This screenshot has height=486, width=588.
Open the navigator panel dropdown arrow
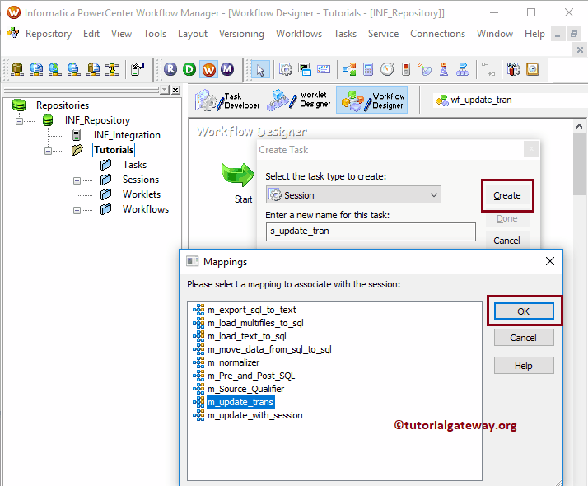tap(164, 90)
